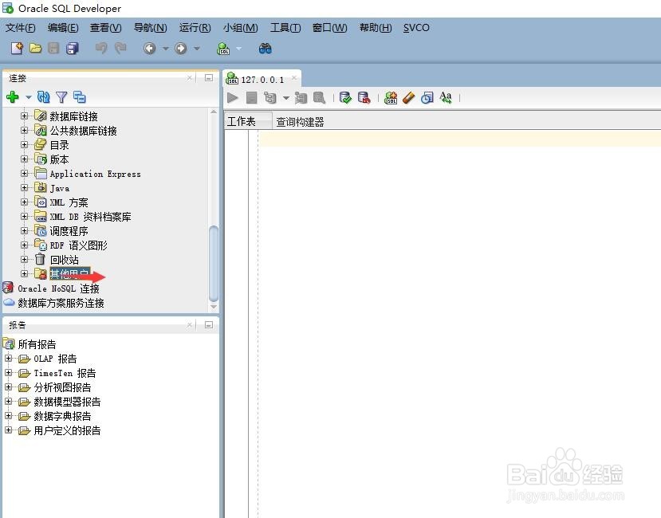Toggle upper/lower case with Aa icon
Viewport: 661px width, 518px height.
point(446,97)
